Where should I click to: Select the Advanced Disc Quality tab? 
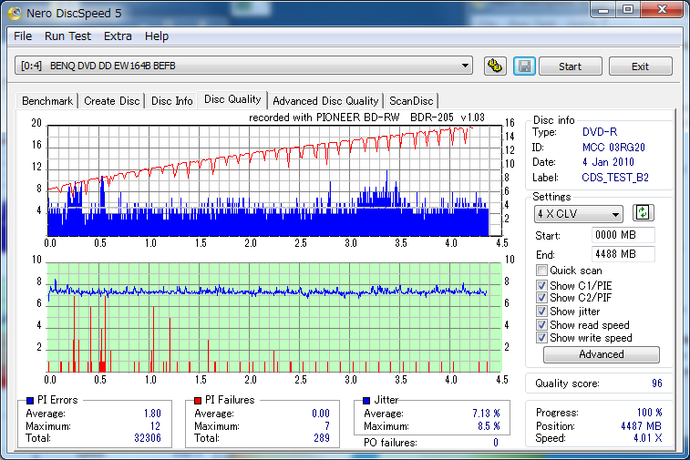click(x=325, y=101)
